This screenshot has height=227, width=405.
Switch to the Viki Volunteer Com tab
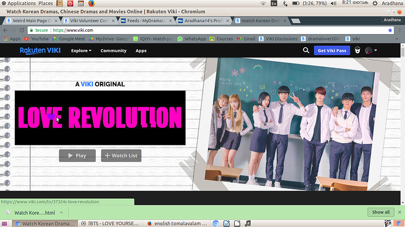pos(89,21)
